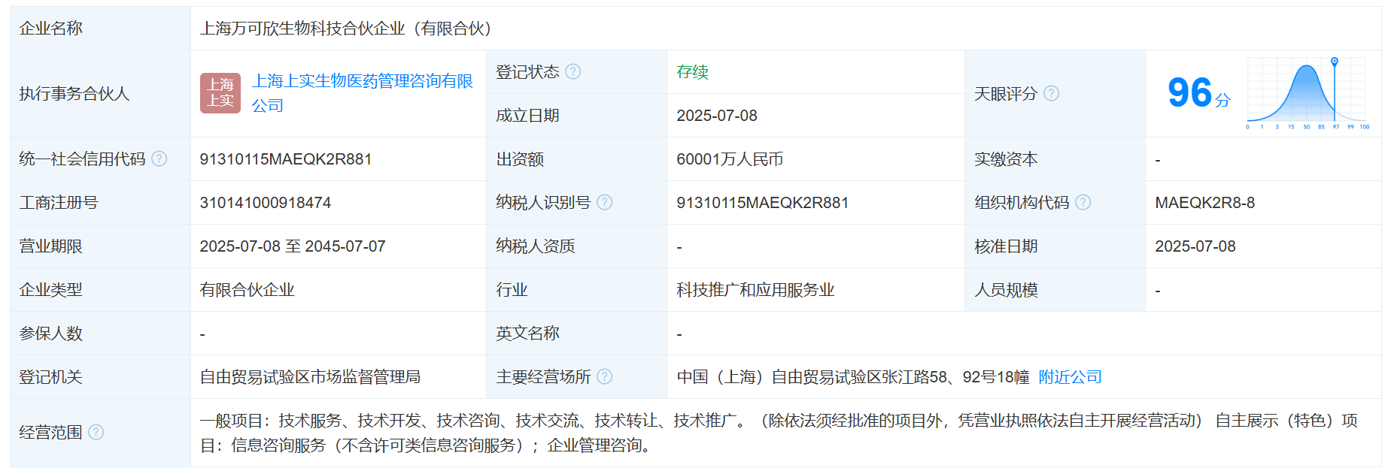Click the 经营范围 label text

pos(51,433)
